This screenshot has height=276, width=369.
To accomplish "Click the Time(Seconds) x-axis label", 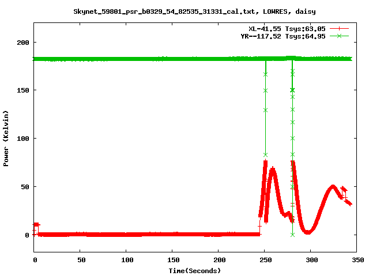I will 195,271.
